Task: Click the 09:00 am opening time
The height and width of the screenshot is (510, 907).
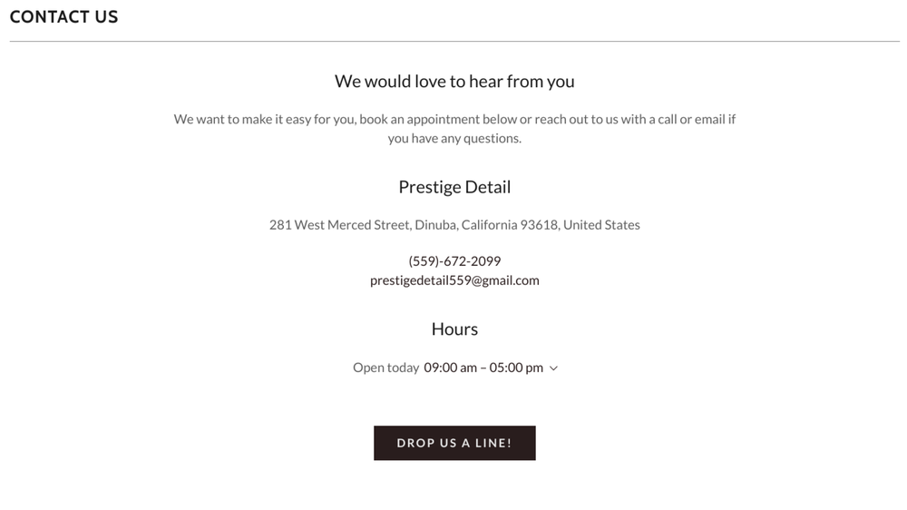Action: 450,368
